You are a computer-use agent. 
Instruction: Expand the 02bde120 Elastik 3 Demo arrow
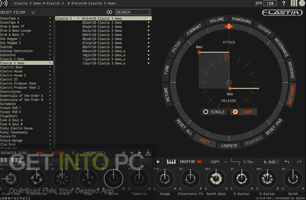(149, 22)
